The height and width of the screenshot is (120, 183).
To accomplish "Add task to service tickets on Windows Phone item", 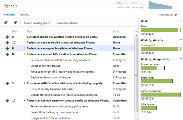I will [x=7, y=43].
